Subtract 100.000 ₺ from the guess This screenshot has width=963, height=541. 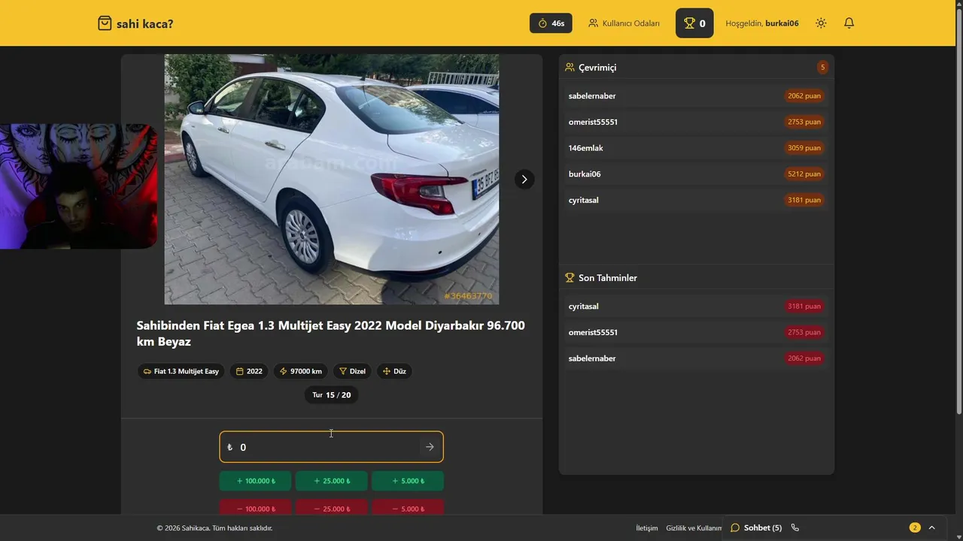[x=255, y=508]
